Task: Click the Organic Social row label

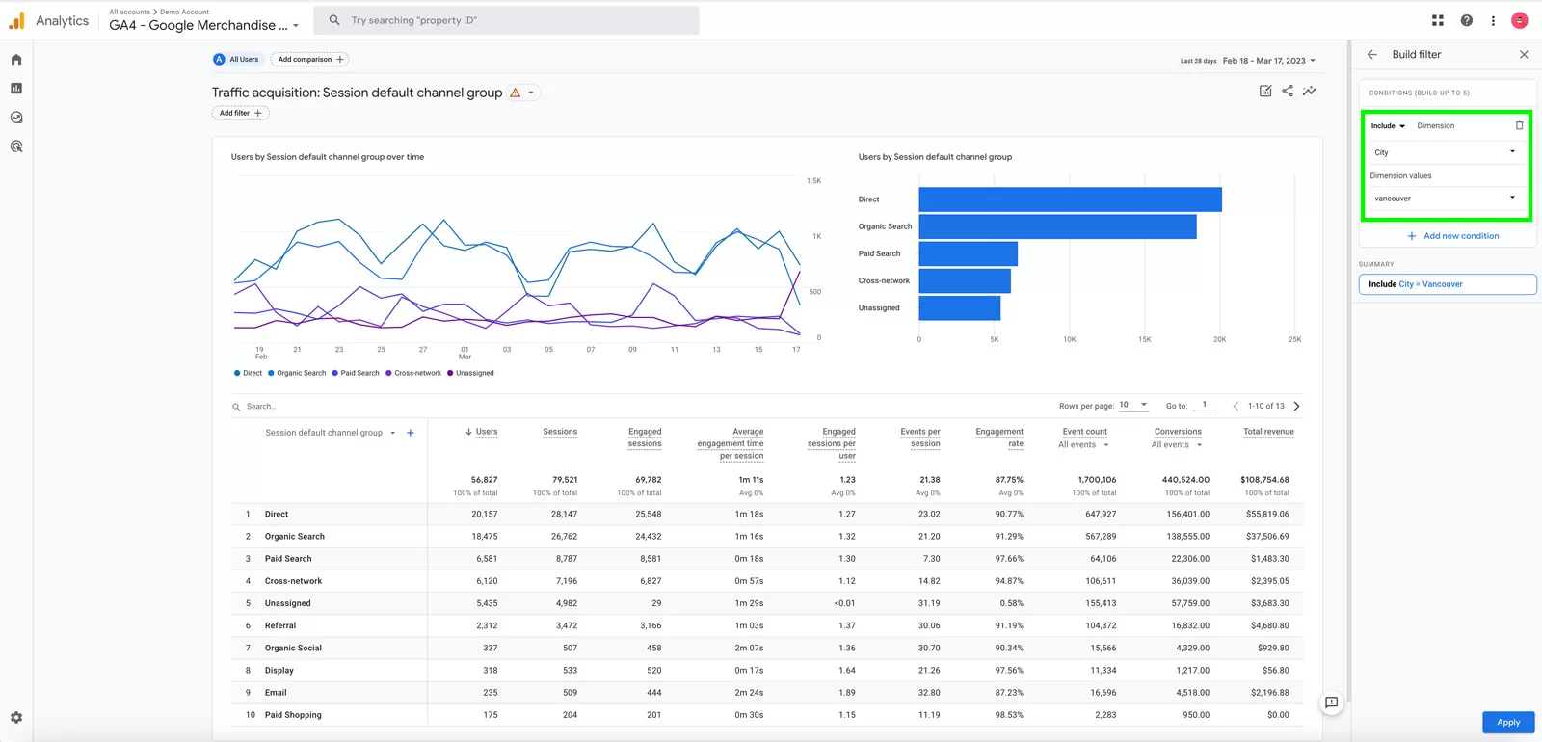Action: [x=293, y=649]
